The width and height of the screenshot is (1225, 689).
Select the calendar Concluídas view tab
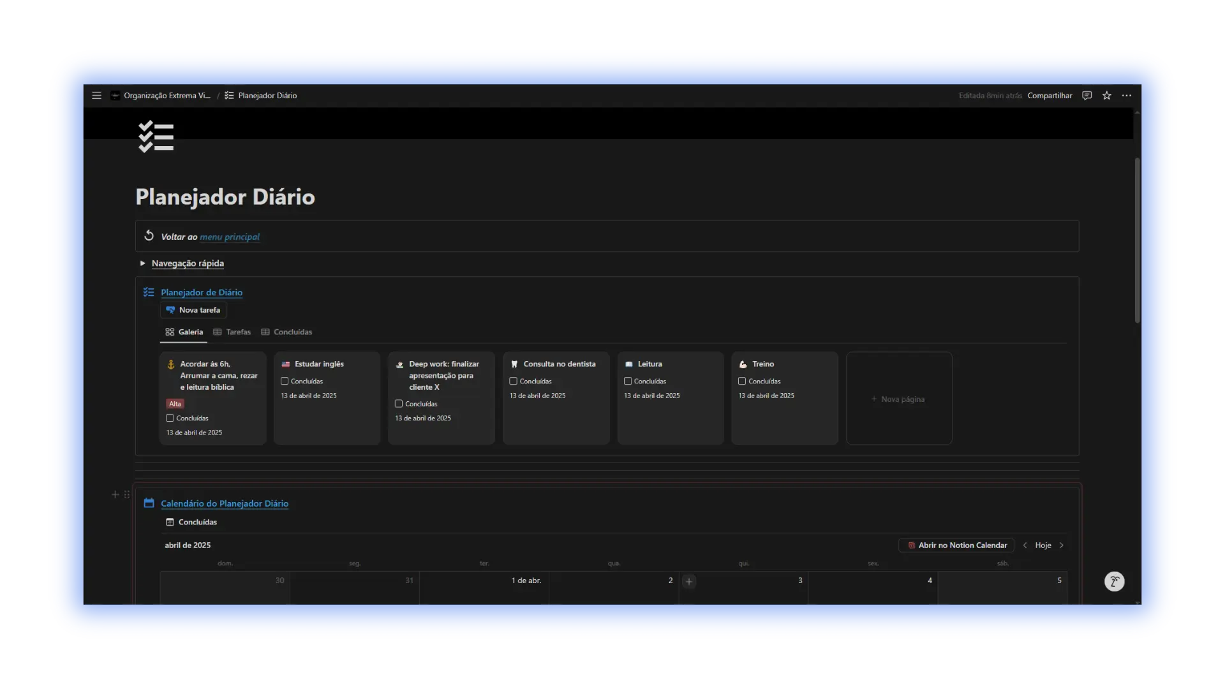click(191, 522)
